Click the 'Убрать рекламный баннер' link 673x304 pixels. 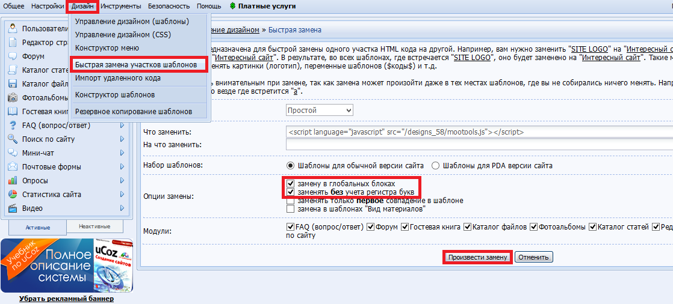click(67, 299)
